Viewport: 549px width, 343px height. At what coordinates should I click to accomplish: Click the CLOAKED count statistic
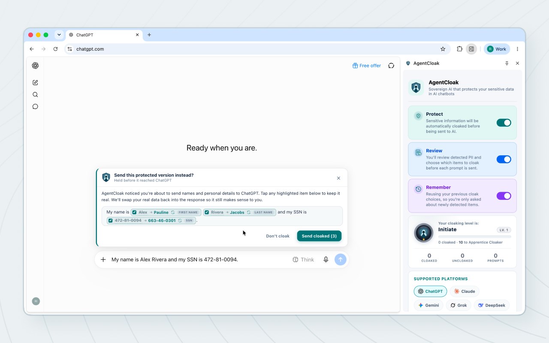coord(429,258)
